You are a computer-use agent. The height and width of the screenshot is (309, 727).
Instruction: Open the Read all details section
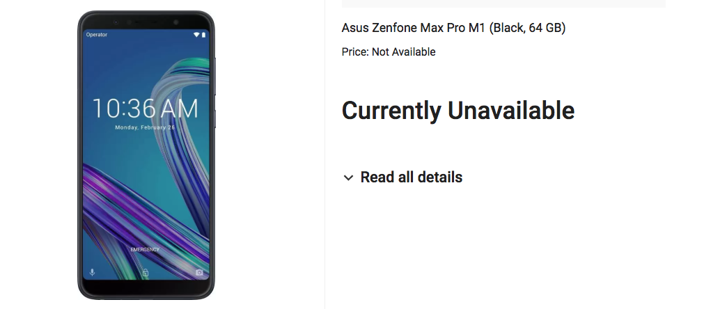click(x=411, y=177)
